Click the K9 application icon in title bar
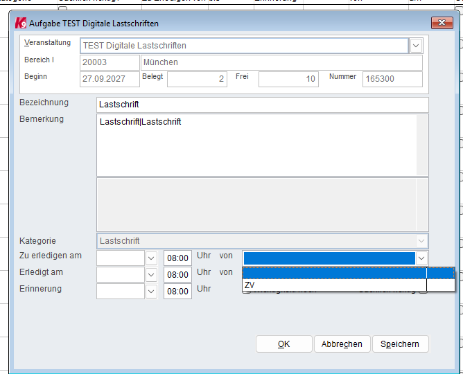Viewport: 463px width, 374px height. (20, 24)
